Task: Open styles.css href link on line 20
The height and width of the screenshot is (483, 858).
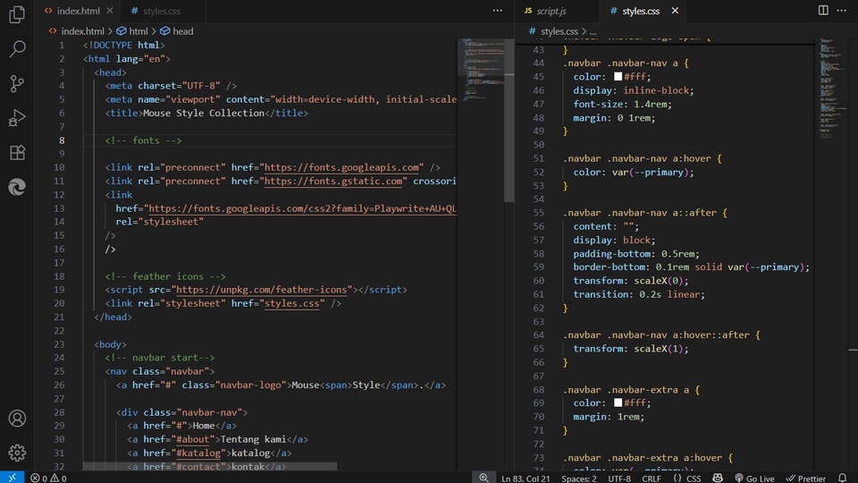Action: (x=291, y=303)
